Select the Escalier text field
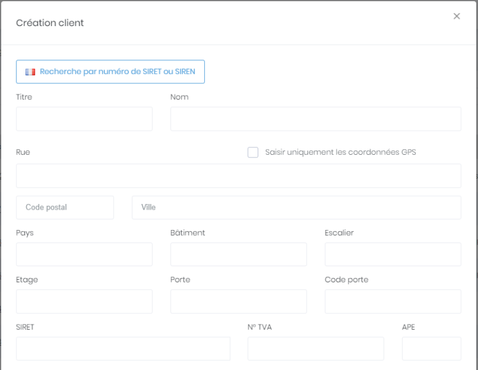This screenshot has width=478, height=370. tap(393, 254)
